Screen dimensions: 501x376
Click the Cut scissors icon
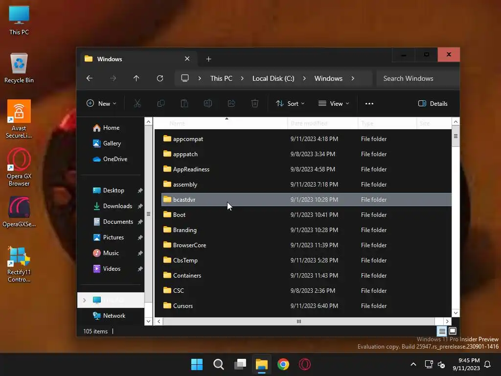(137, 103)
